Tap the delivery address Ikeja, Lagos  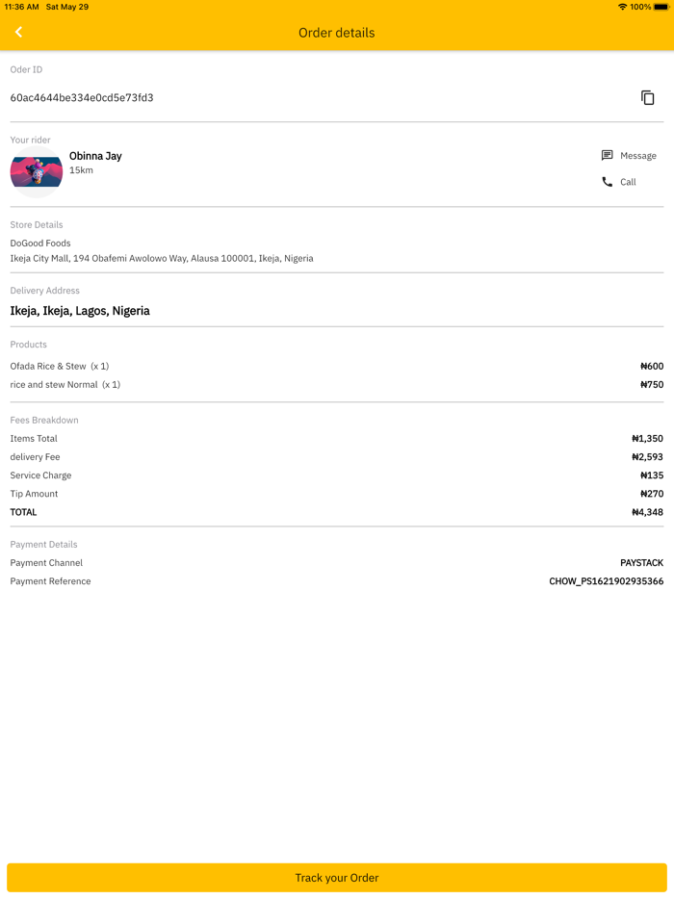pos(80,311)
